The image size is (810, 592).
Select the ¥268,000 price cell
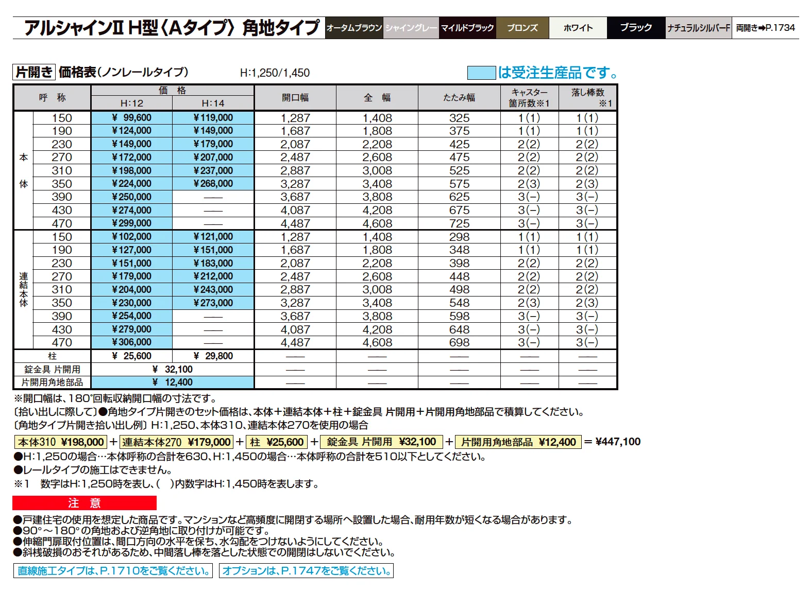coord(213,184)
